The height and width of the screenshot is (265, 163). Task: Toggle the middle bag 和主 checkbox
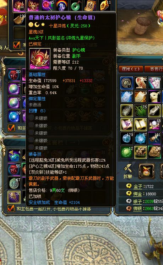tap(11, 128)
